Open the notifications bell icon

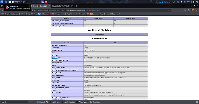click(181, 2)
